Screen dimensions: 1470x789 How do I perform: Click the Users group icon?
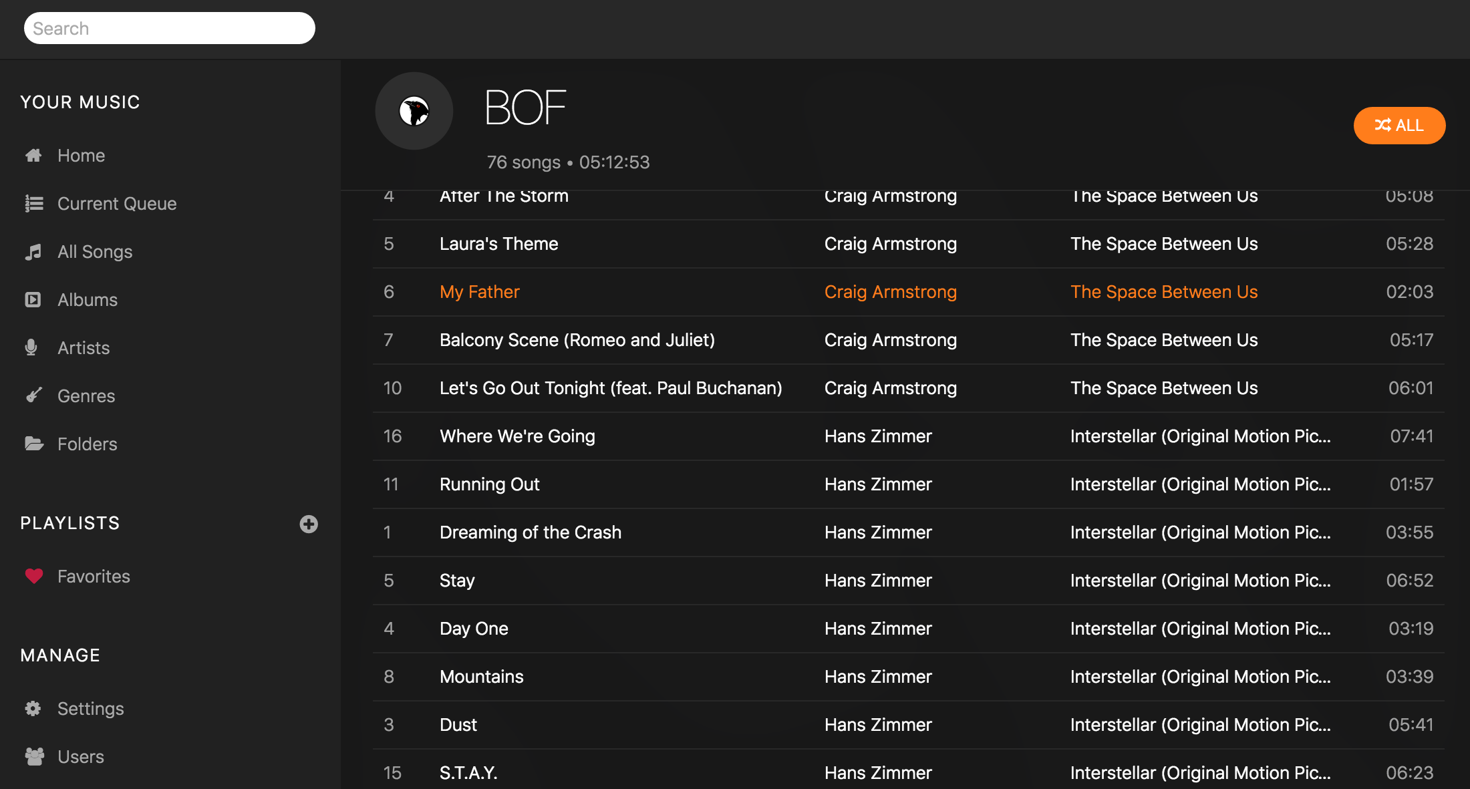point(34,756)
